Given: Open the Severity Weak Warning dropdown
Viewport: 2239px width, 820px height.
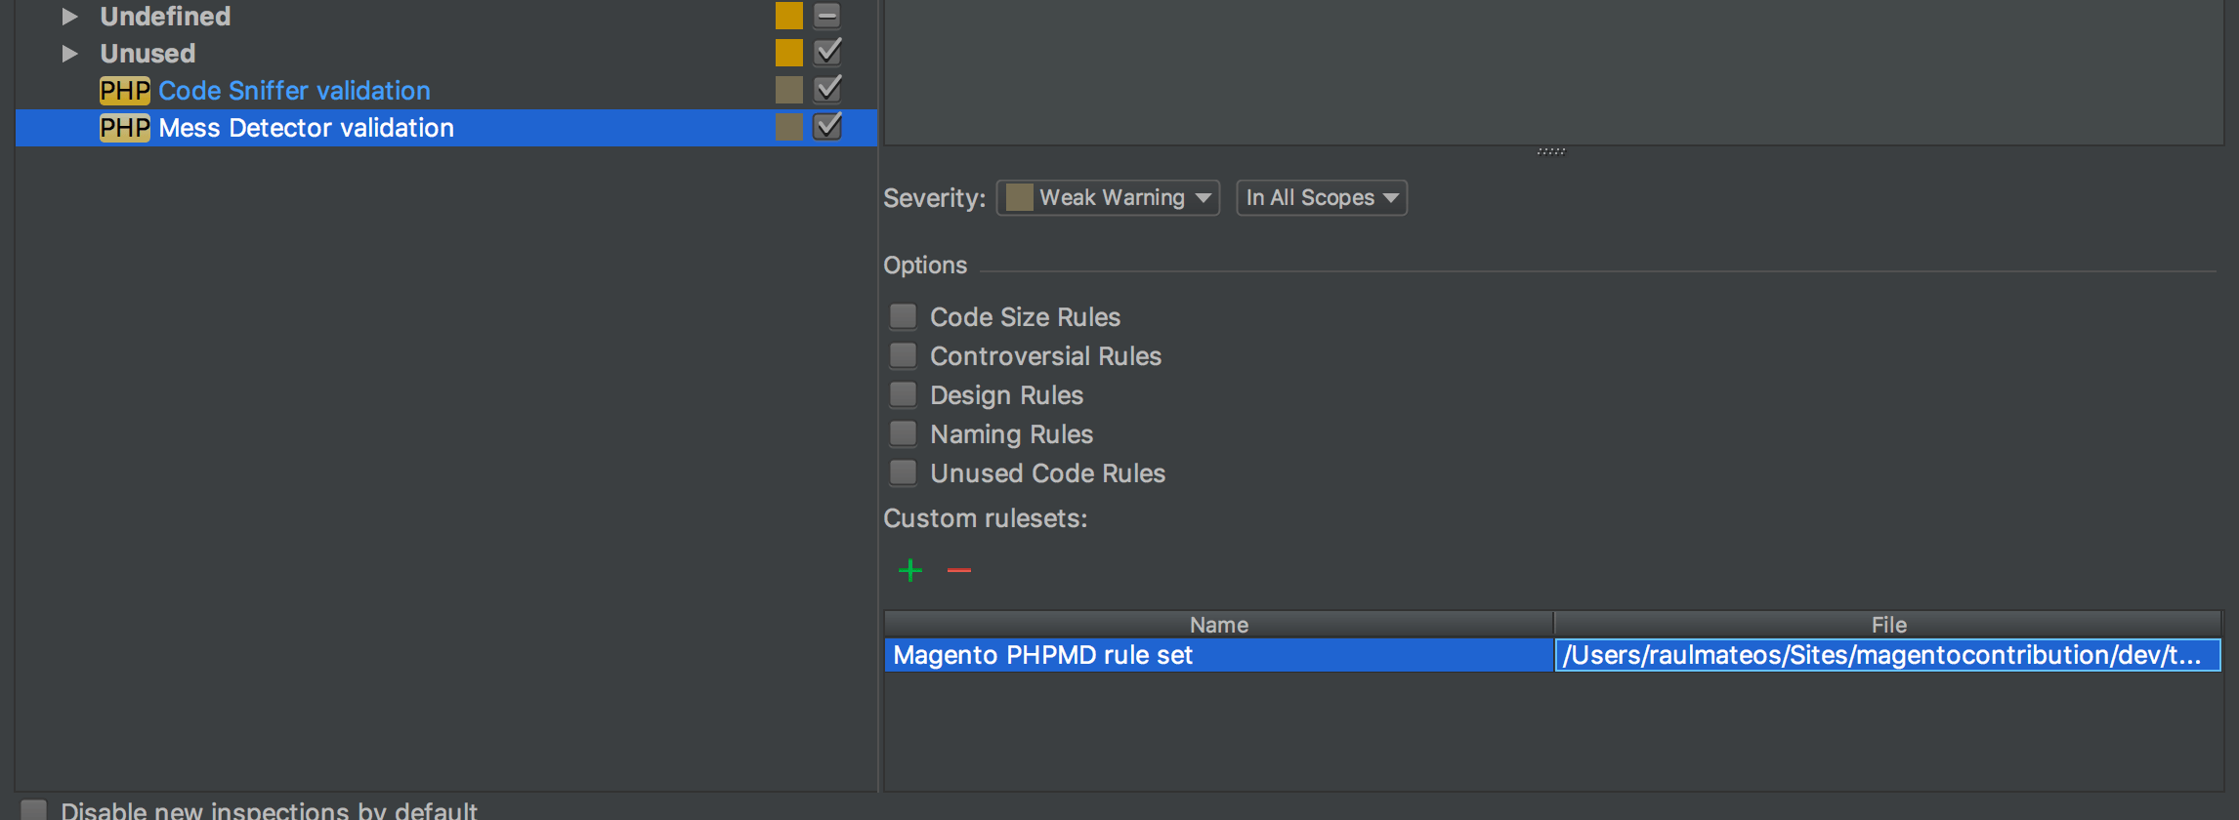Looking at the screenshot, I should click(1108, 198).
